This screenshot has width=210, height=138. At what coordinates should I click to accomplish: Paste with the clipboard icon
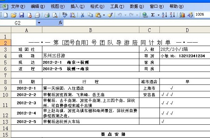tap(98, 15)
